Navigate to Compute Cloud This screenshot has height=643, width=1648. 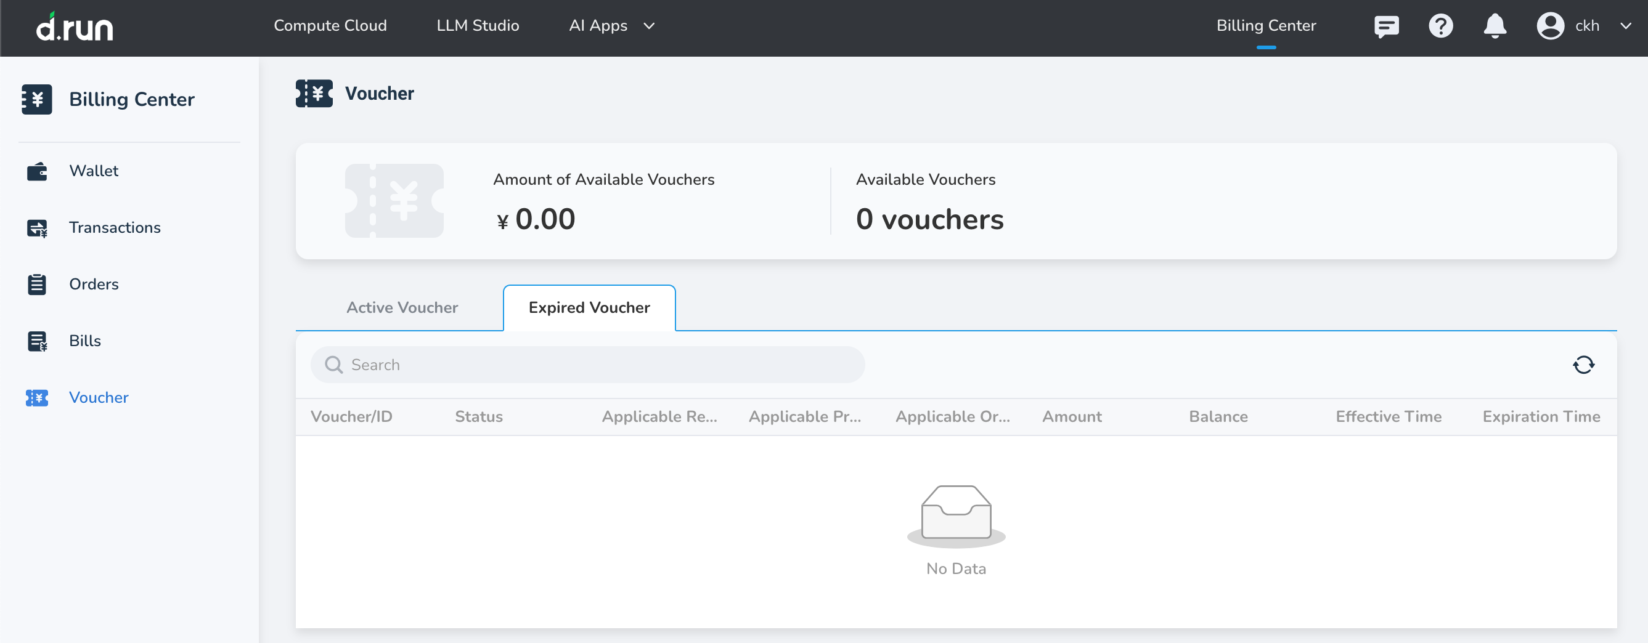pos(330,26)
